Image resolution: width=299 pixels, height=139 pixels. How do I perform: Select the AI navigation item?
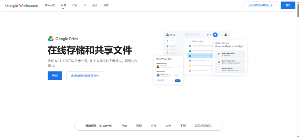tap(85, 6)
